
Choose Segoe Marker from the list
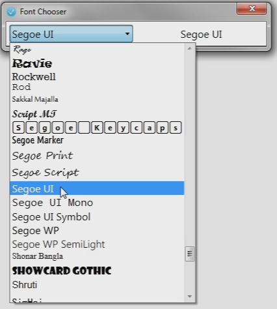[97, 140]
